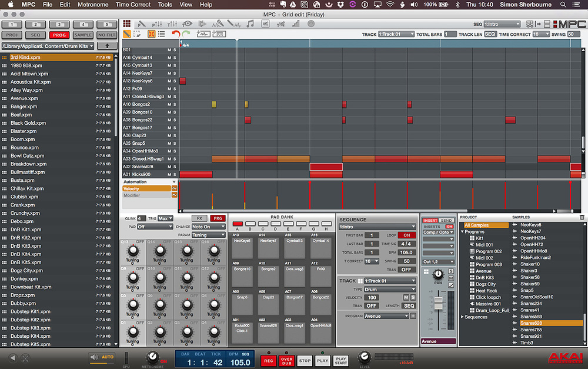The width and height of the screenshot is (588, 369).
Task: Redo with the green arrow icon
Action: 186,34
